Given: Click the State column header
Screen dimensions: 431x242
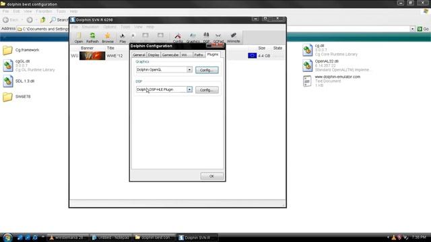Looking at the screenshot, I should 277,48.
